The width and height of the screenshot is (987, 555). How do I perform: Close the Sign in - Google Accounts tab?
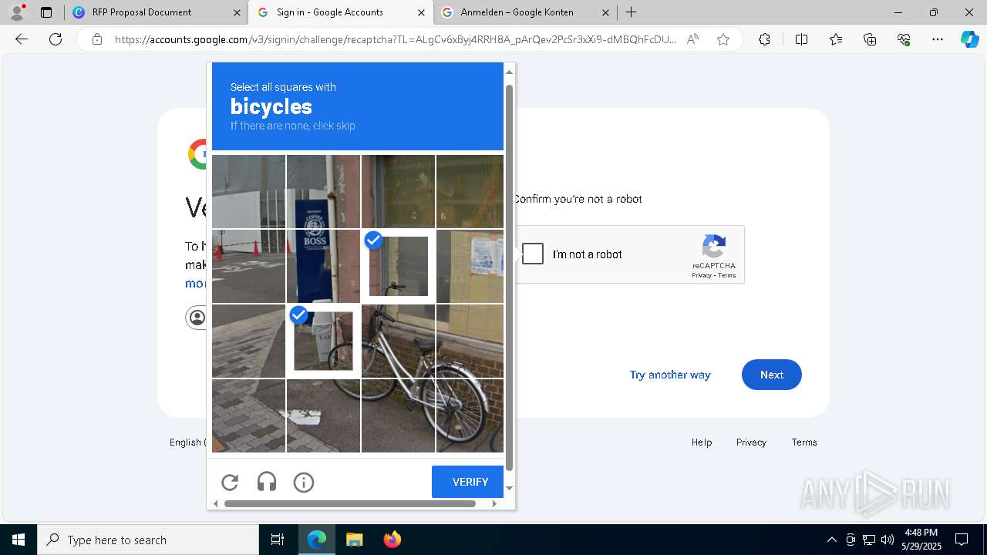coord(421,12)
